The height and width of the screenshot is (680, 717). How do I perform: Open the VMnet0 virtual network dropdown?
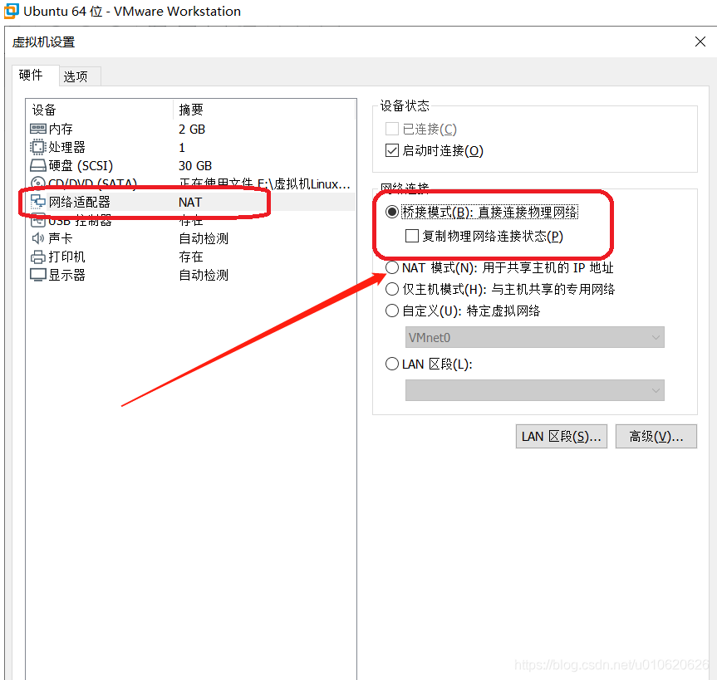point(534,337)
